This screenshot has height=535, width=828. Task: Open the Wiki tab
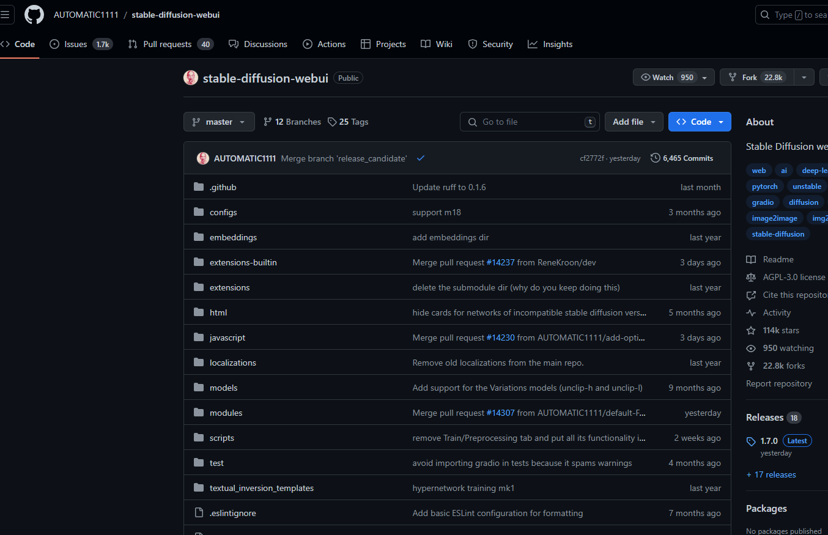437,44
